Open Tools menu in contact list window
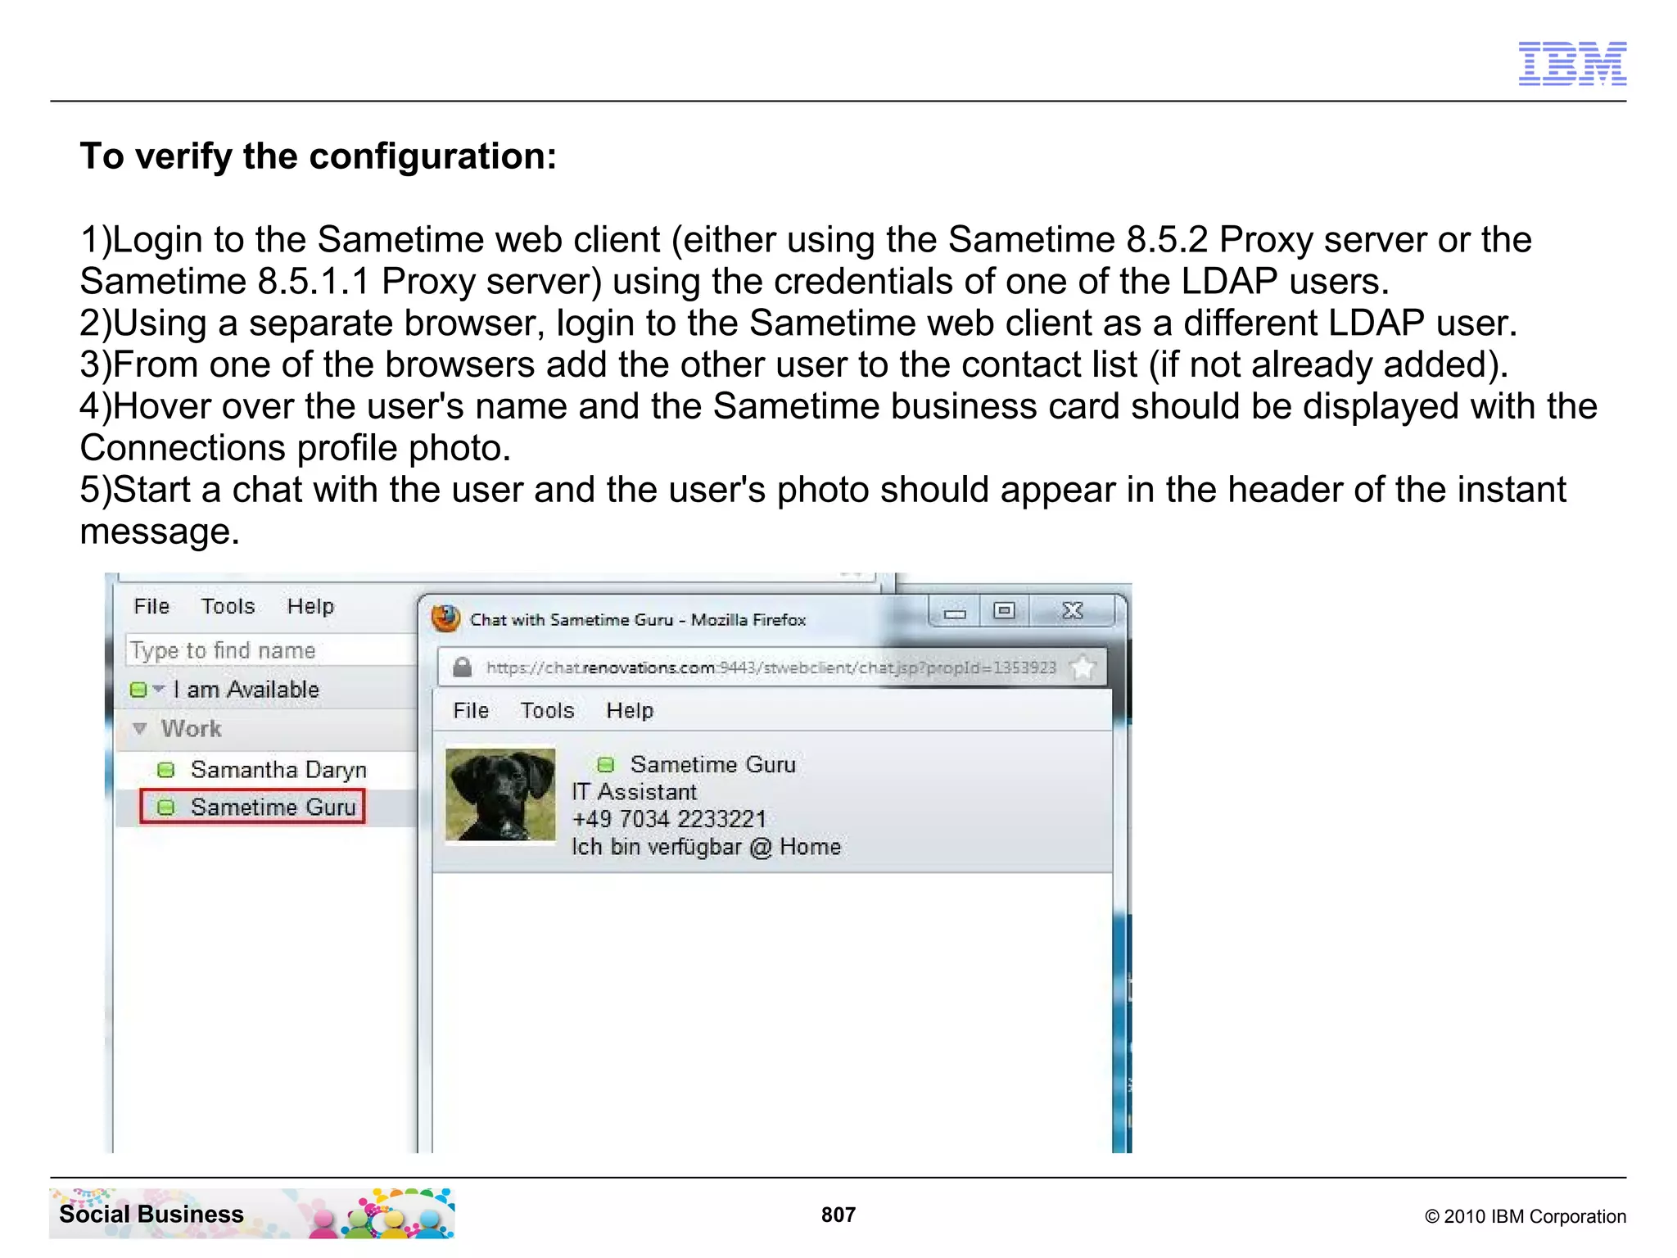Viewport: 1677px width, 1258px height. click(x=228, y=606)
